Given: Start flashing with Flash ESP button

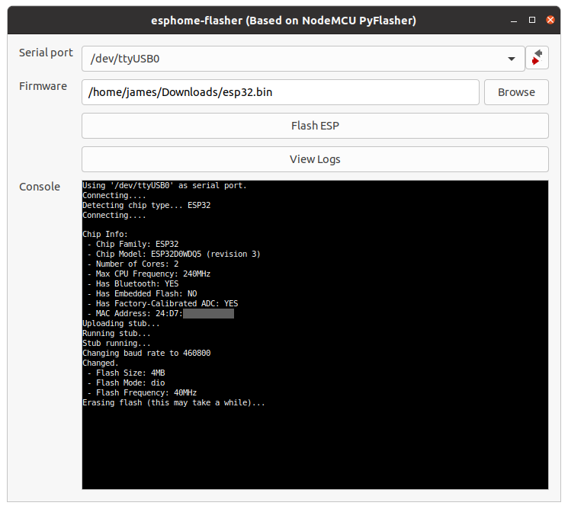Looking at the screenshot, I should click(x=315, y=126).
